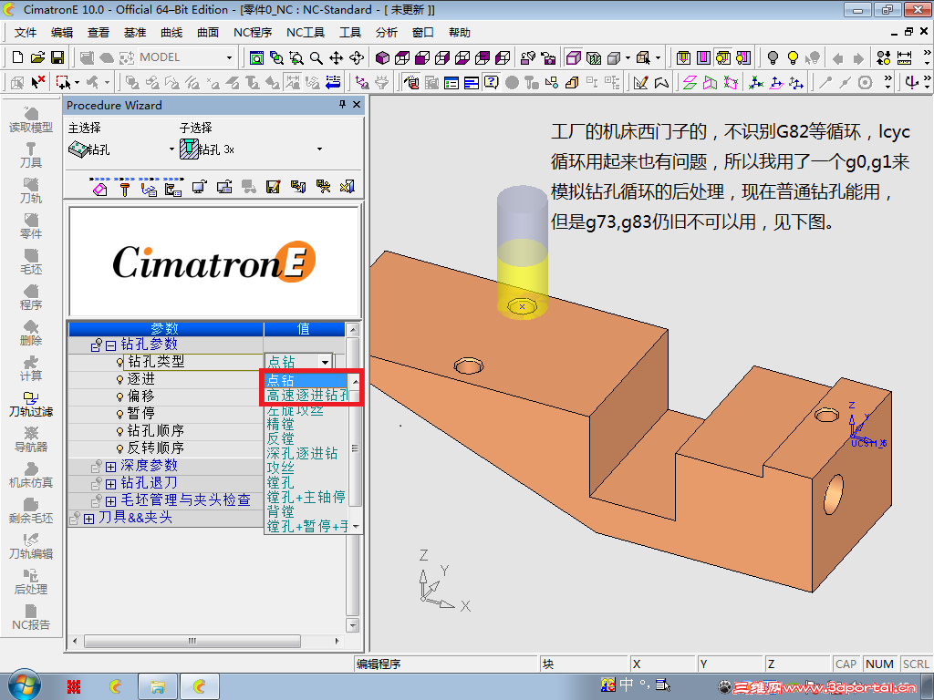The width and height of the screenshot is (934, 700).
Task: Open the NC程序 menu
Action: pos(253,33)
